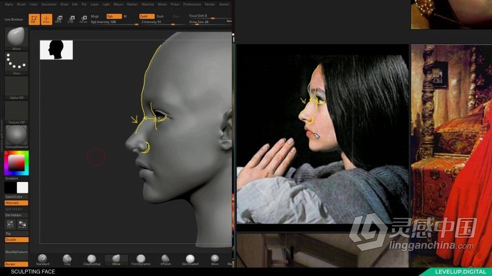The width and height of the screenshot is (492, 276).
Task: Open the StartupMaterial sphere selector
Action: [16, 137]
